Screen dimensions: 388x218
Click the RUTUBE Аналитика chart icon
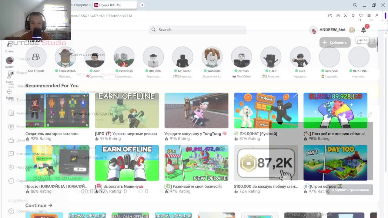pos(11,113)
